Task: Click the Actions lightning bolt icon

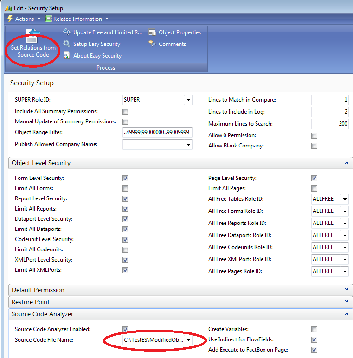Action: click(10, 19)
